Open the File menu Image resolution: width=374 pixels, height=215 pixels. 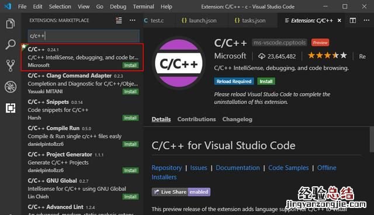coord(22,6)
